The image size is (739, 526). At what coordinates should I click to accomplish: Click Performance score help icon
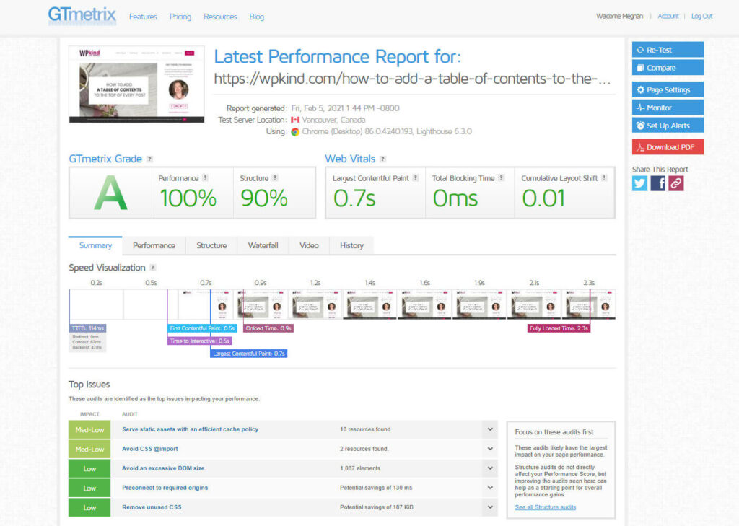click(x=205, y=178)
